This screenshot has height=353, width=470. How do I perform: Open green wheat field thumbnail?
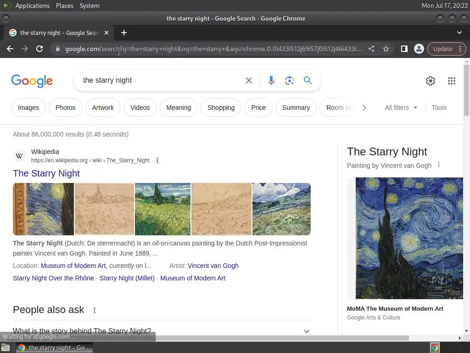pyautogui.click(x=162, y=209)
